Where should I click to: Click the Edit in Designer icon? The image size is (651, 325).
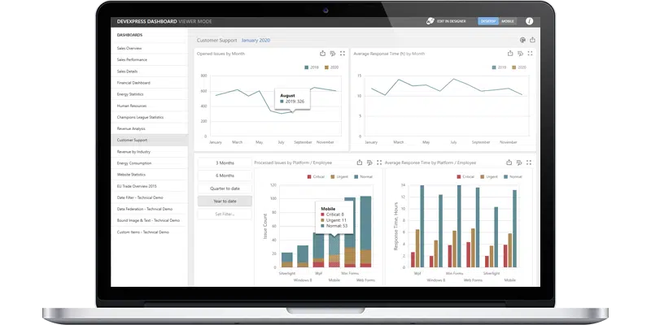point(430,21)
